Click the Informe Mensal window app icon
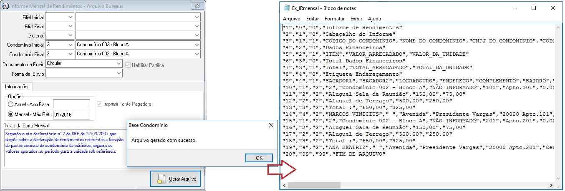Image resolution: width=565 pixels, height=191 pixels. pyautogui.click(x=5, y=6)
